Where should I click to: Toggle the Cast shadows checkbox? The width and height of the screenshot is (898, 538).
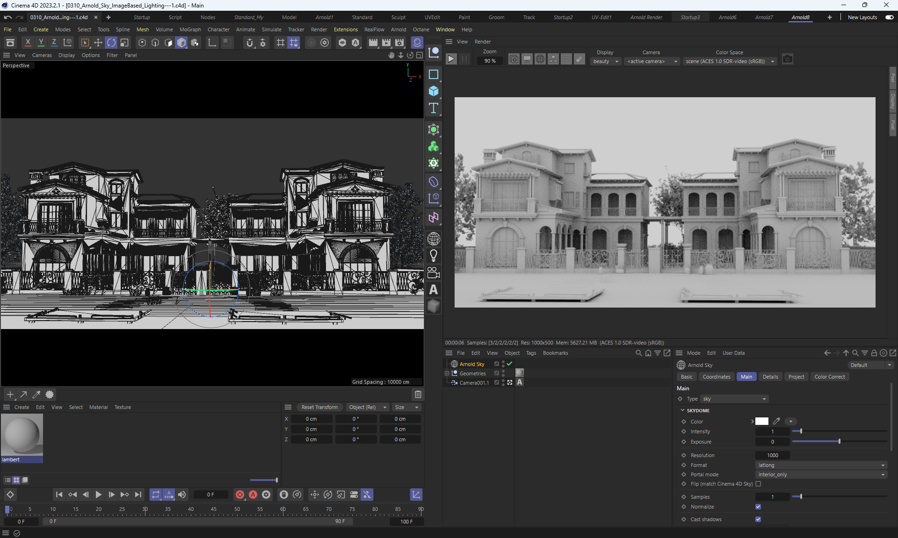[758, 519]
